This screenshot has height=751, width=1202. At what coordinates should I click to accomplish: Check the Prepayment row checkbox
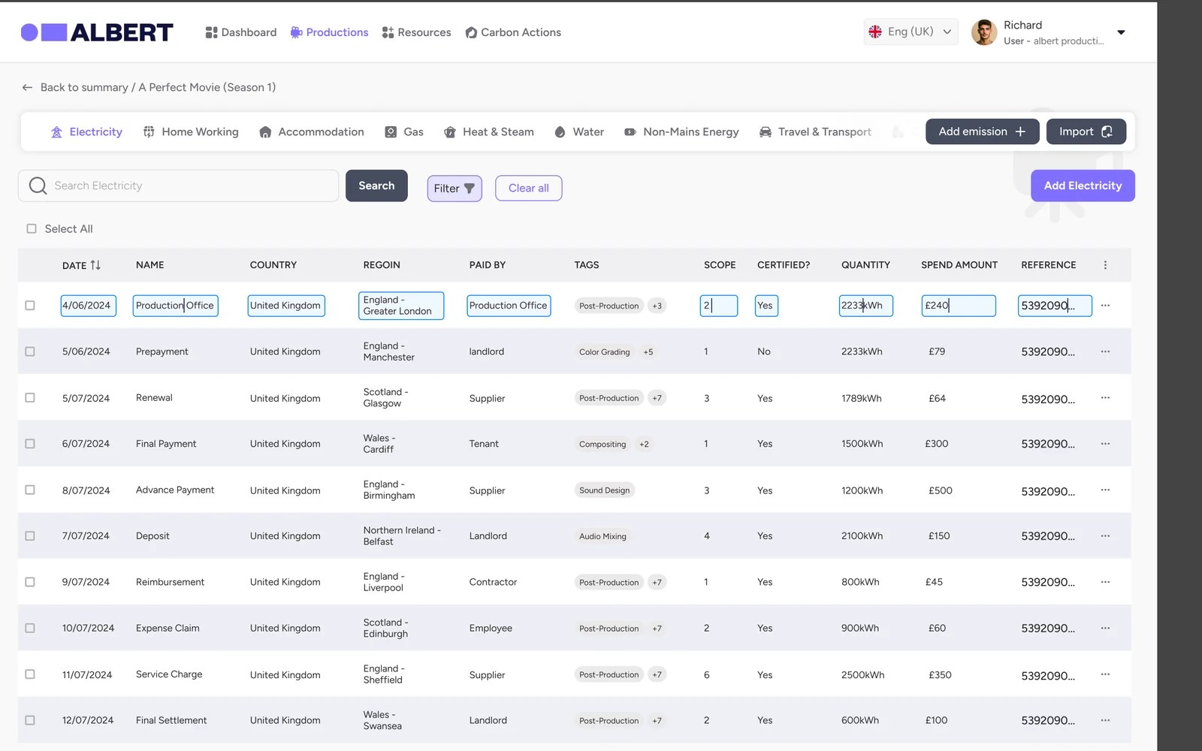click(x=30, y=351)
